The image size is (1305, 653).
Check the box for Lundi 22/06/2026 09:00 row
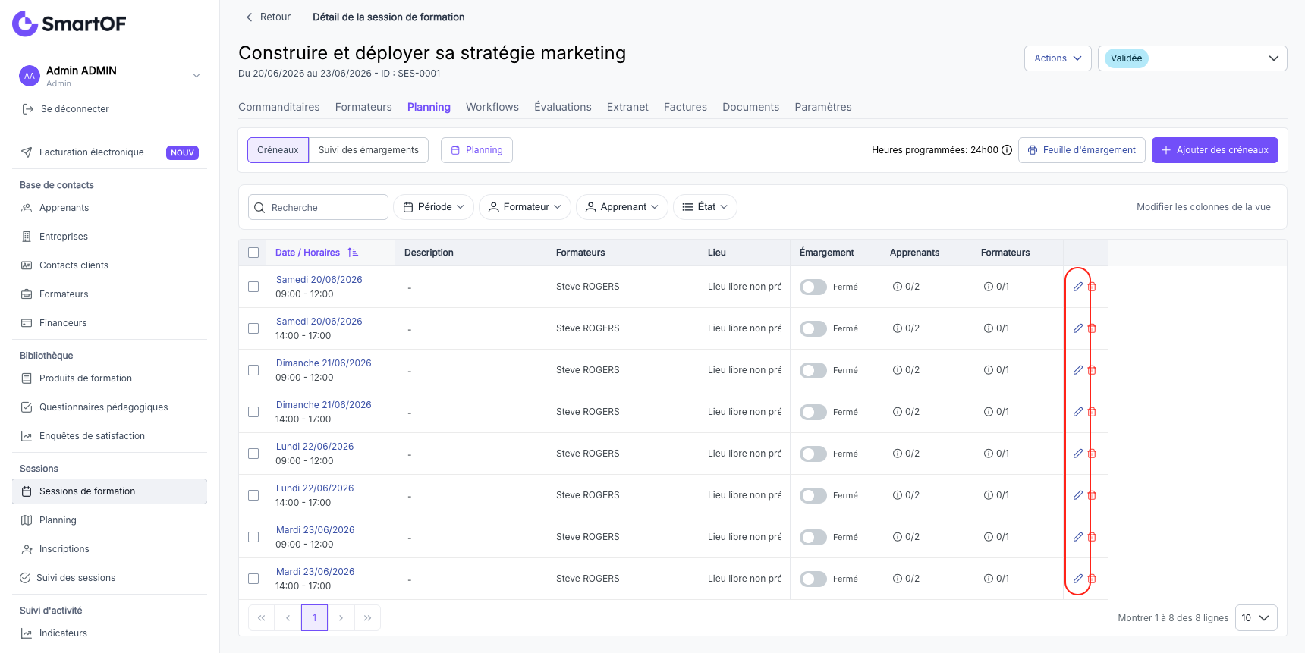tap(253, 454)
